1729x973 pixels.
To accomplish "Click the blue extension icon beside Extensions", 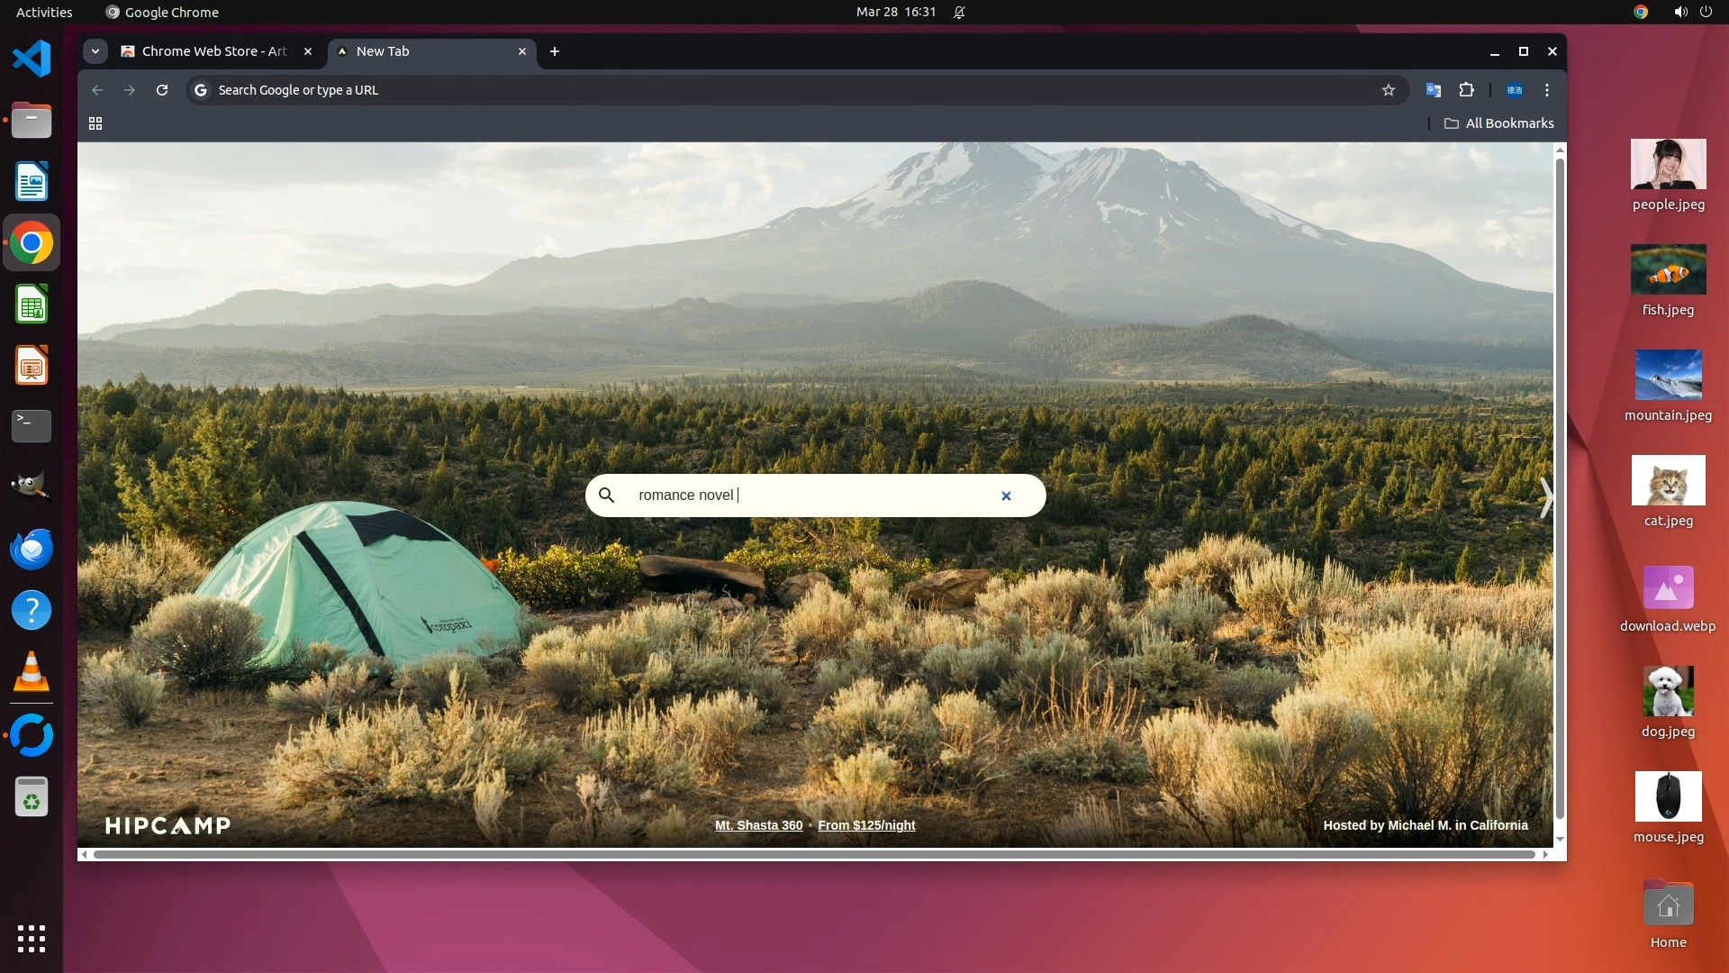I will [x=1515, y=90].
